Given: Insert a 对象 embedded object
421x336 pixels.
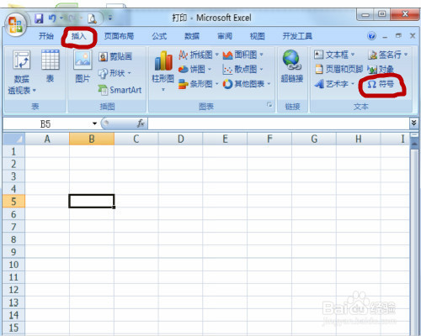Looking at the screenshot, I should [x=381, y=69].
